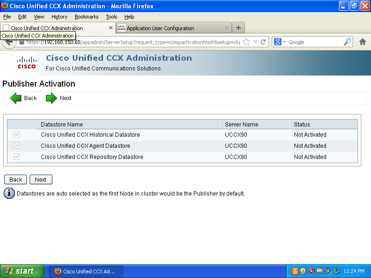The image size is (371, 278).
Task: Click the VMware tools tray icon
Action: click(320, 271)
